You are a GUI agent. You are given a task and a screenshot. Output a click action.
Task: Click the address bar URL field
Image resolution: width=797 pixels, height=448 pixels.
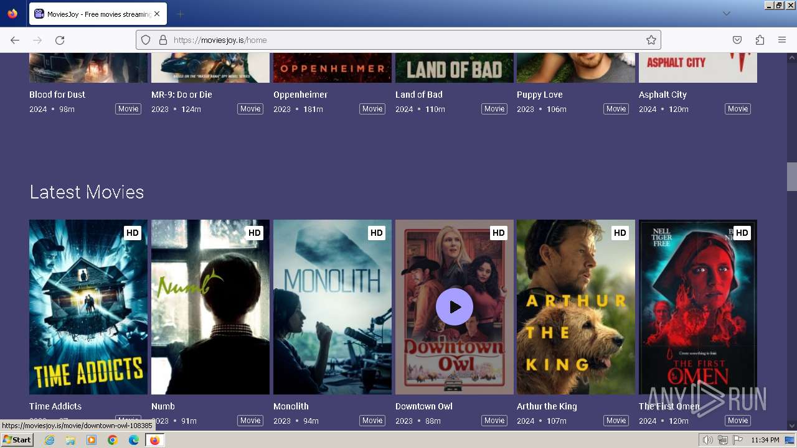(x=398, y=40)
